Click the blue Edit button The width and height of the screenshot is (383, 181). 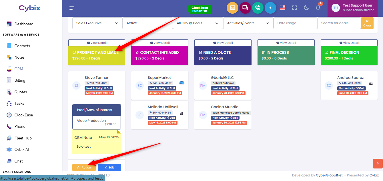click(109, 167)
